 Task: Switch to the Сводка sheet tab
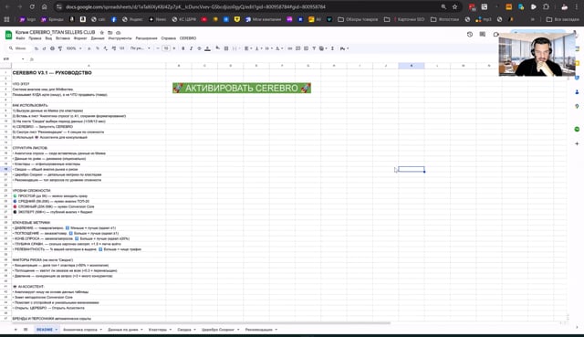[184, 330]
